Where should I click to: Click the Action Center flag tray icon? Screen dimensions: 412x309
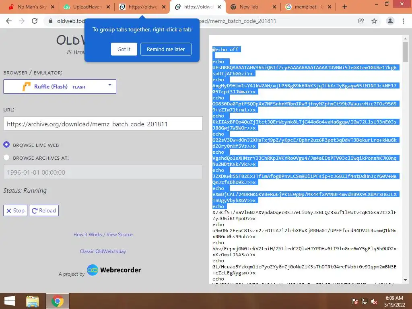(x=355, y=301)
